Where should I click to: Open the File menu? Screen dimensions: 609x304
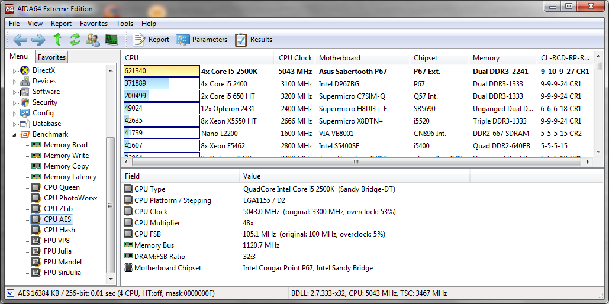[14, 24]
